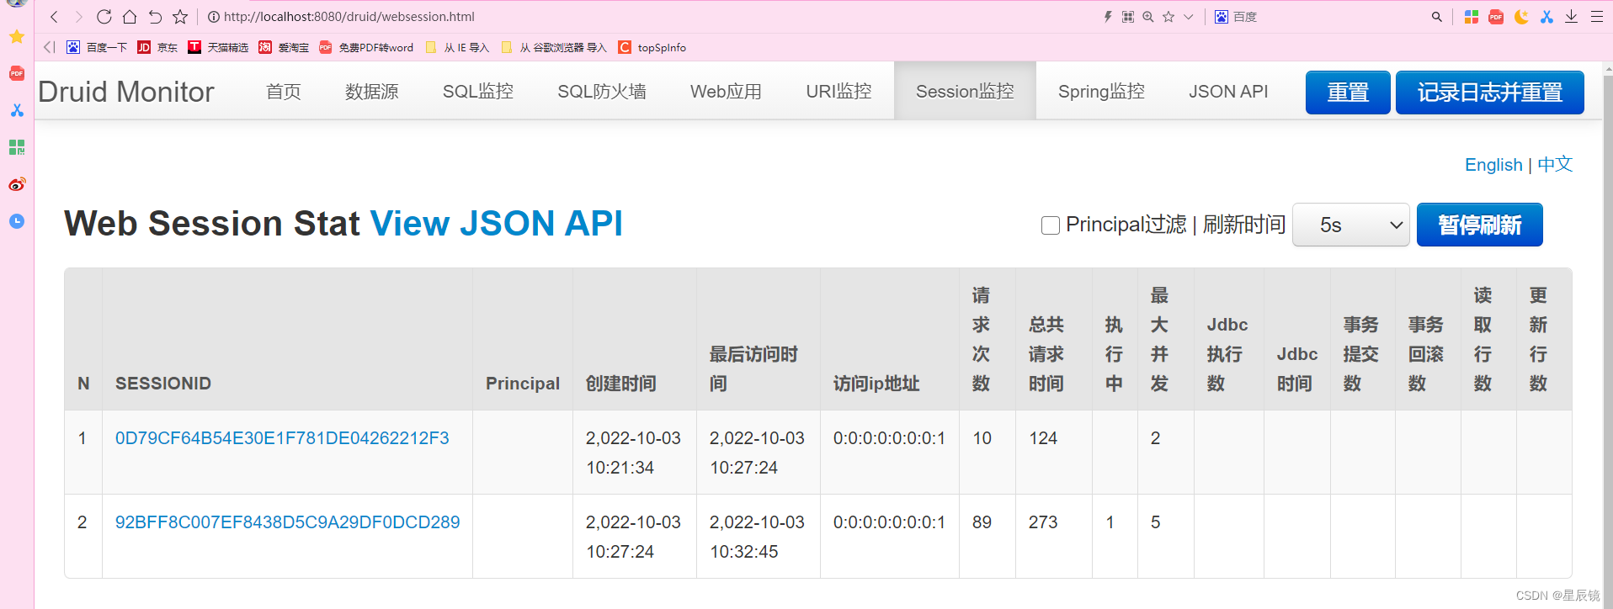Viewport: 1613px width, 609px height.
Task: Open the 从 IE 导入 bookmark folder
Action: tap(457, 47)
